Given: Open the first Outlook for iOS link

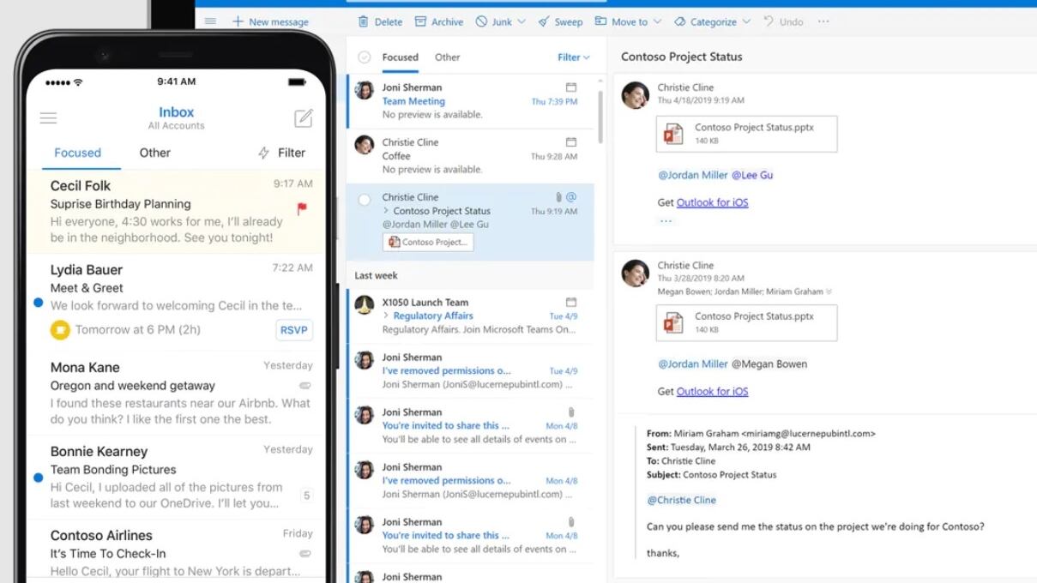Looking at the screenshot, I should point(712,202).
